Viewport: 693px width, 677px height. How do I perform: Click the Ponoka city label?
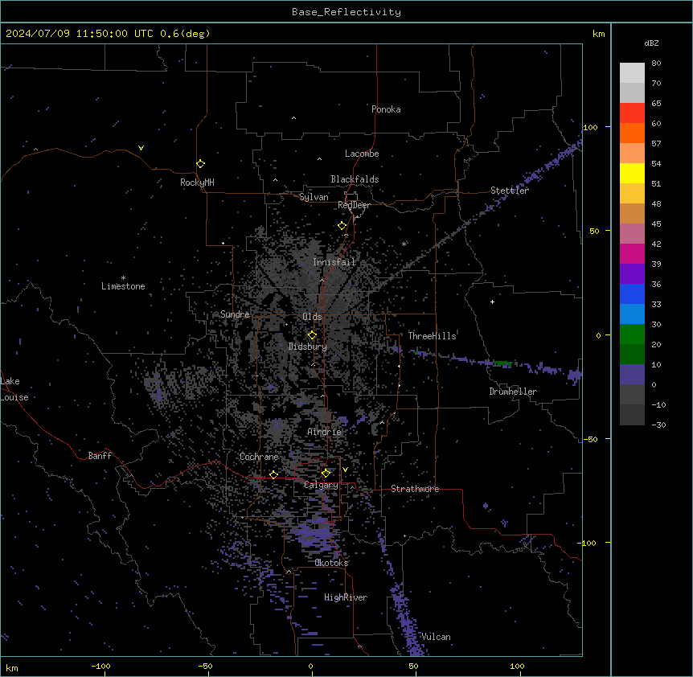[386, 109]
